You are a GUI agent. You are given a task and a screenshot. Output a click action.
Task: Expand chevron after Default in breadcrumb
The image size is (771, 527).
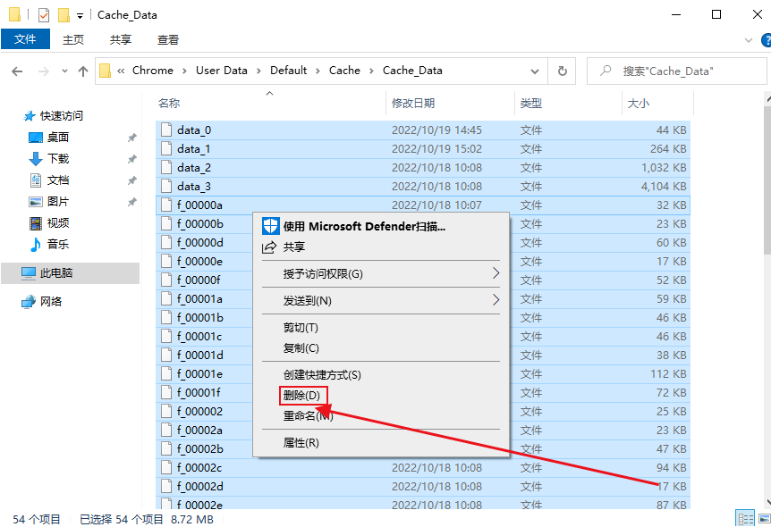[x=318, y=71]
